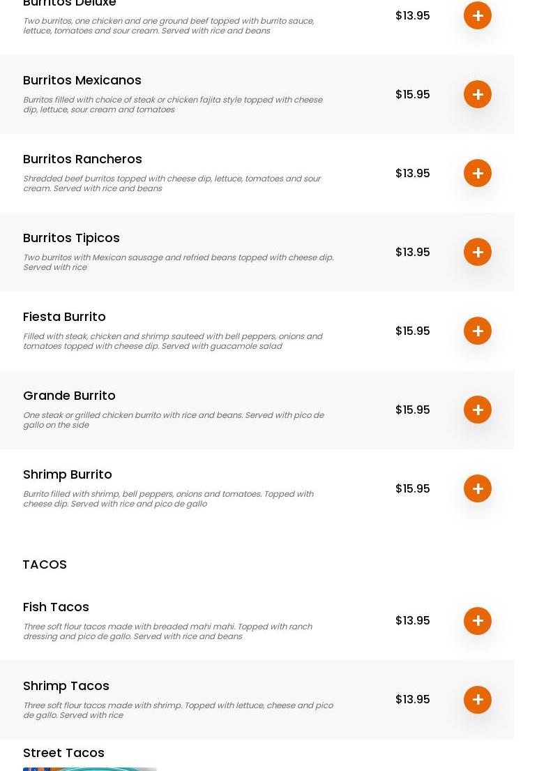Add Shrimp Burrito to the order
The image size is (537, 771).
click(478, 488)
